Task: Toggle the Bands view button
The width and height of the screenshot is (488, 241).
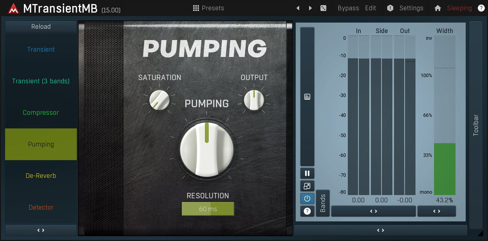Action: pos(323,203)
